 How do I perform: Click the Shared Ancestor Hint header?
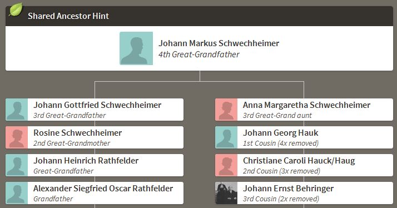(x=68, y=16)
